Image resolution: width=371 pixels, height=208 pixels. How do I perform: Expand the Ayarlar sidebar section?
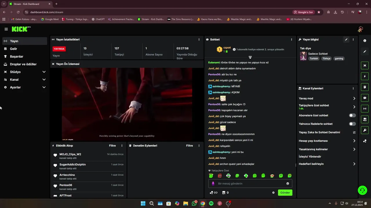(44, 87)
